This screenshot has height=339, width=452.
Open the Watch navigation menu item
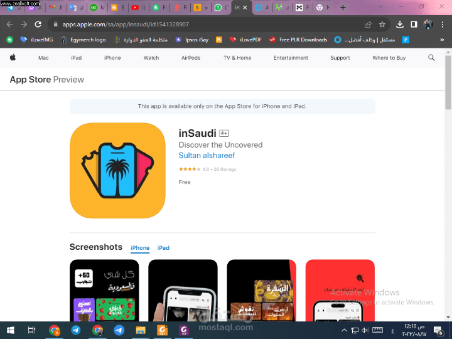(x=151, y=58)
